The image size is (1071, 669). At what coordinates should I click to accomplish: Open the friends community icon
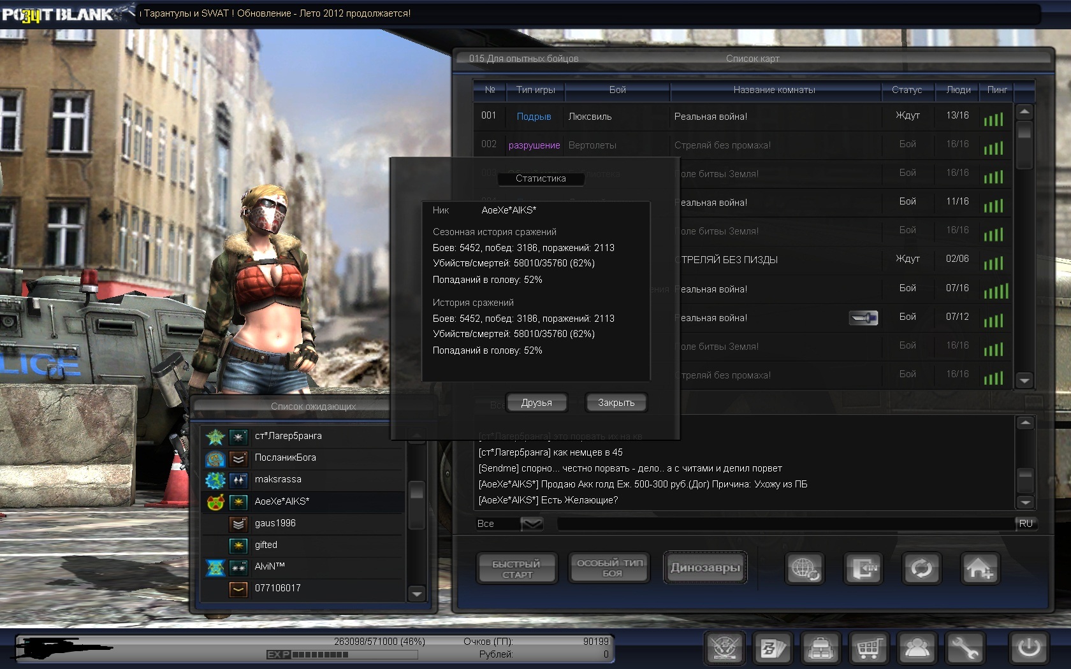[917, 649]
